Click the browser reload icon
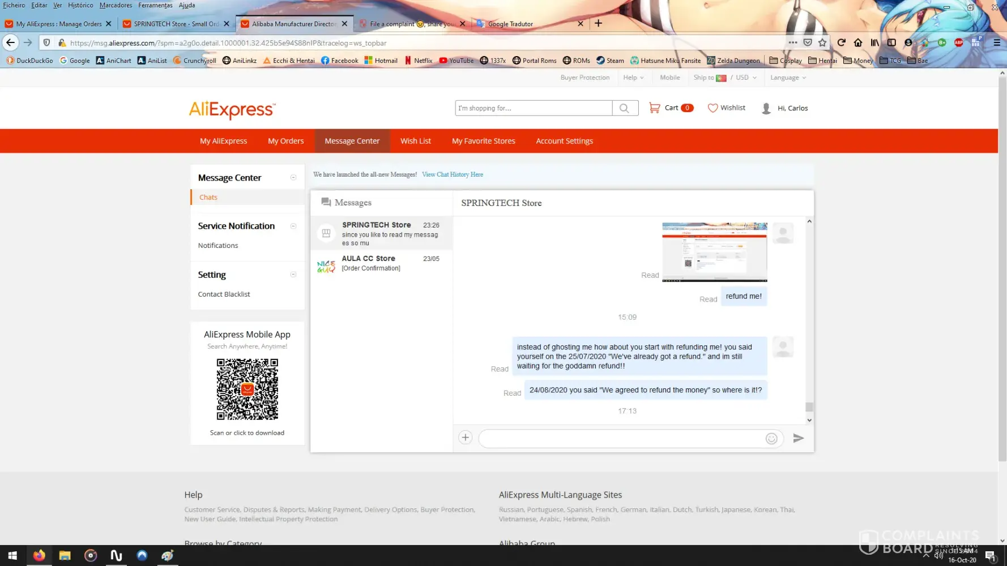The height and width of the screenshot is (566, 1007). (x=841, y=42)
